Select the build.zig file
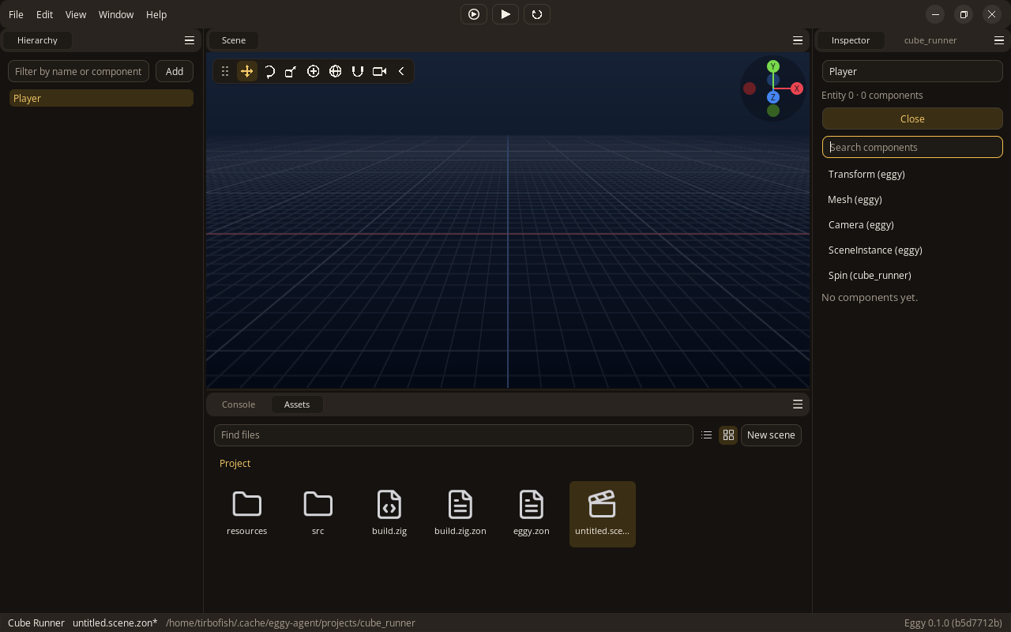This screenshot has height=632, width=1011. pyautogui.click(x=389, y=513)
